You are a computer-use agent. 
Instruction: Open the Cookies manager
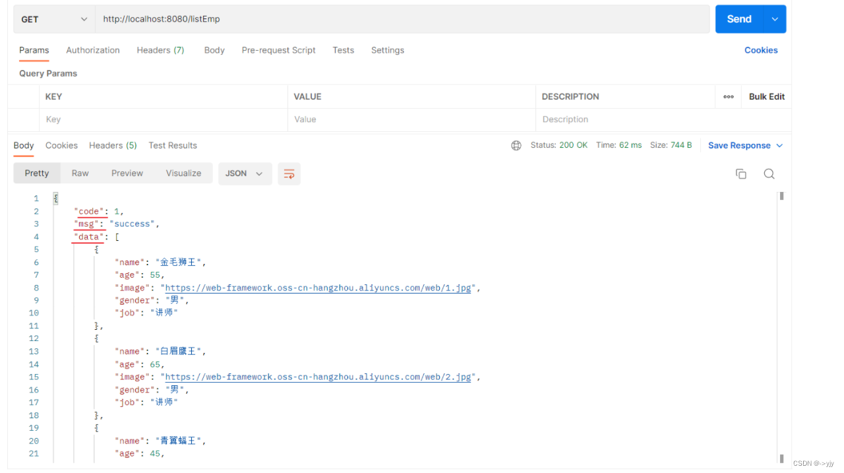point(761,50)
